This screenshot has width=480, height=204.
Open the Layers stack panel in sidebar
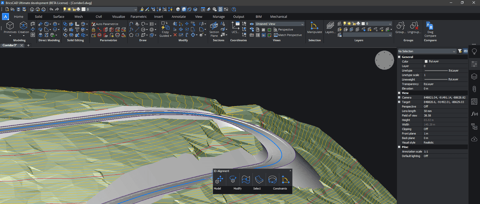474,76
